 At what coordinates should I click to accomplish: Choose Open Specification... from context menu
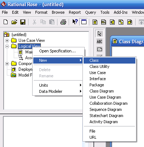click(58, 51)
